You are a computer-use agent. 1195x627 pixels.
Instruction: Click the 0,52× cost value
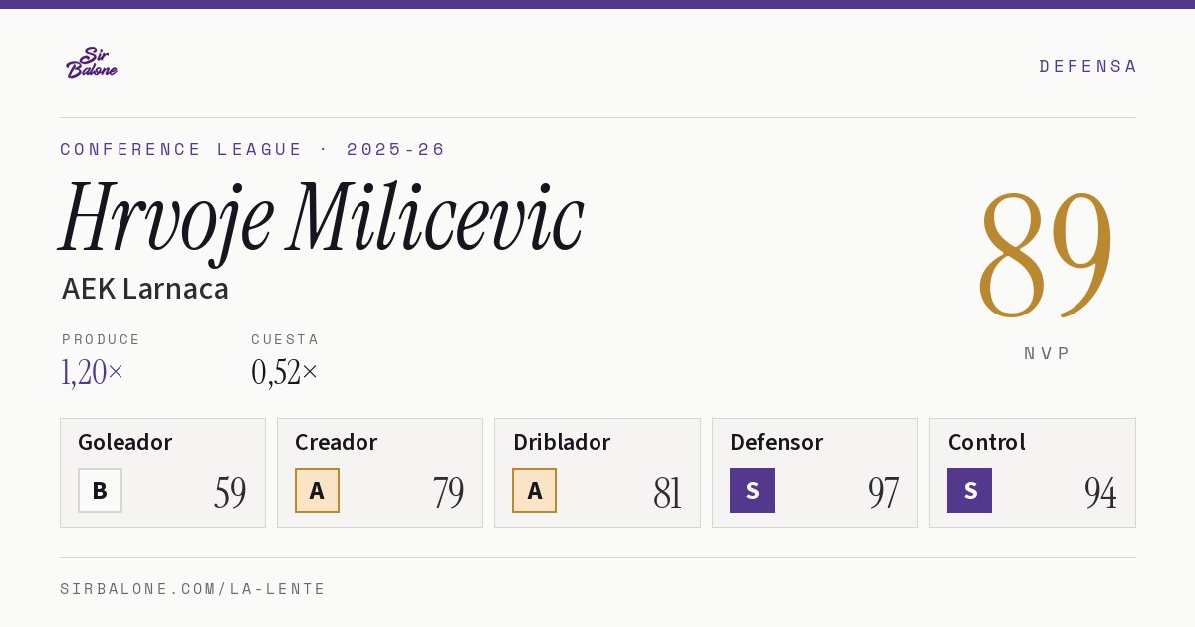click(x=285, y=372)
